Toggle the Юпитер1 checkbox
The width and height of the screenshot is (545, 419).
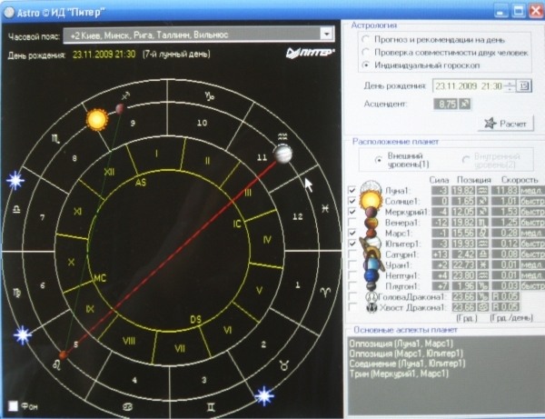(x=352, y=244)
